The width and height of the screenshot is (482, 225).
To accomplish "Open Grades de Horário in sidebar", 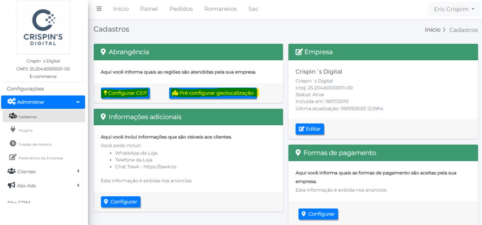I will coord(35,144).
